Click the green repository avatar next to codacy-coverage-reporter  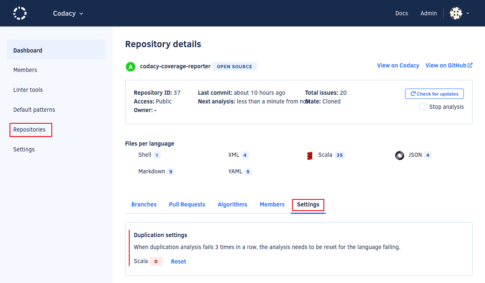130,66
